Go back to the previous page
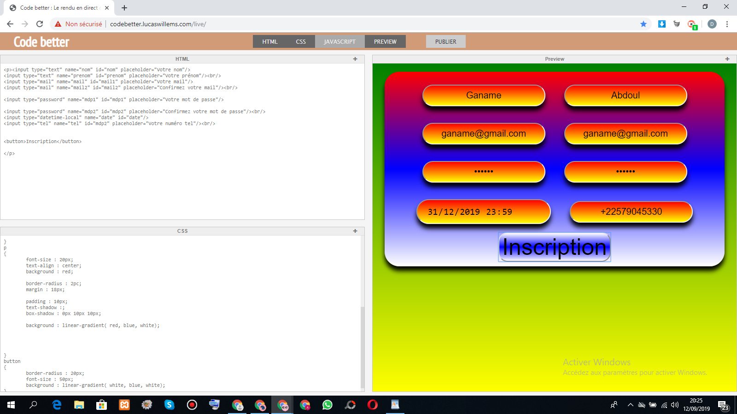 [x=10, y=24]
